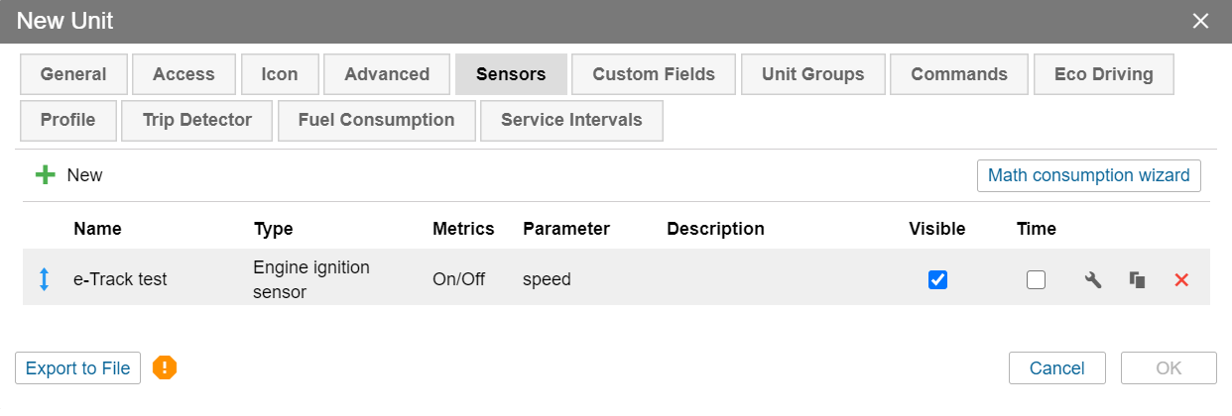The image size is (1232, 416).
Task: Click the e-Track test sensor name
Action: pos(120,279)
